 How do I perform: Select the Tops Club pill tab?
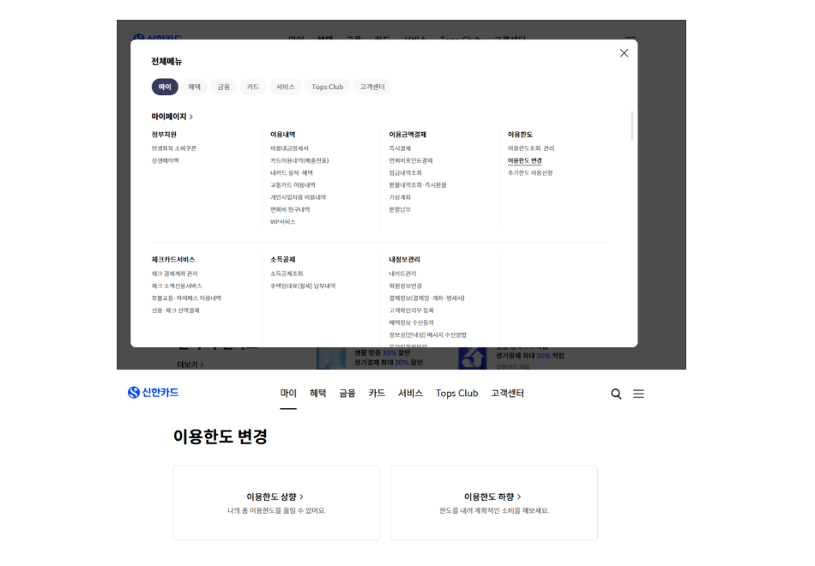coord(327,87)
